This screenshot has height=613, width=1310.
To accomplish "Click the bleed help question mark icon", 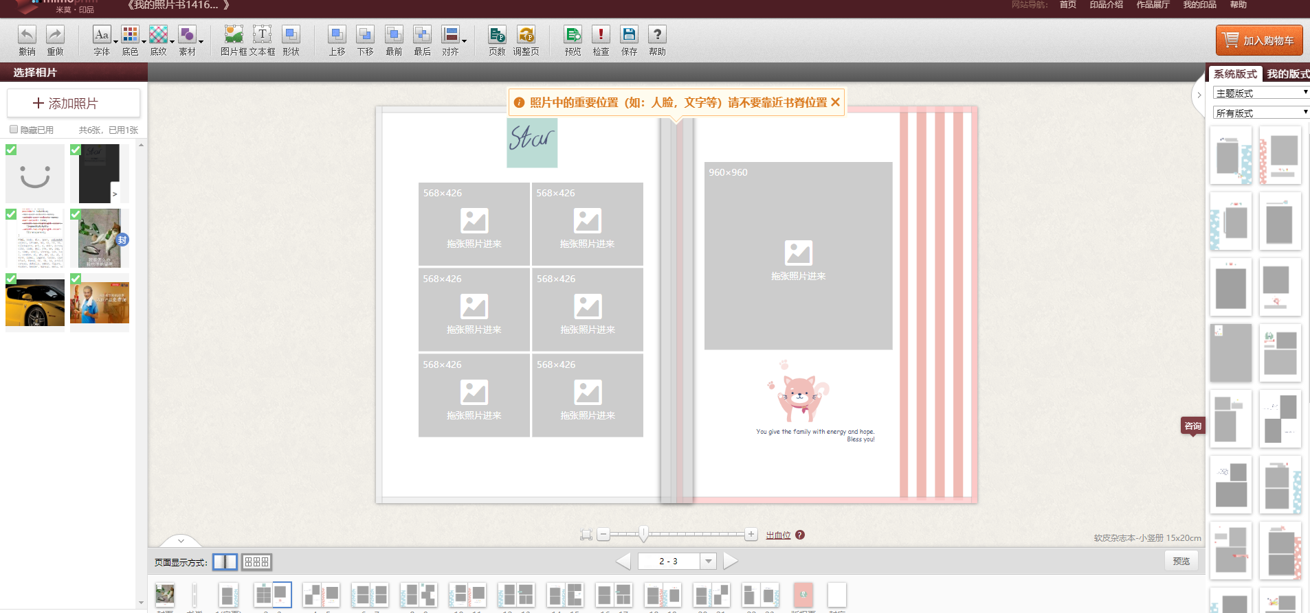I will click(x=800, y=535).
